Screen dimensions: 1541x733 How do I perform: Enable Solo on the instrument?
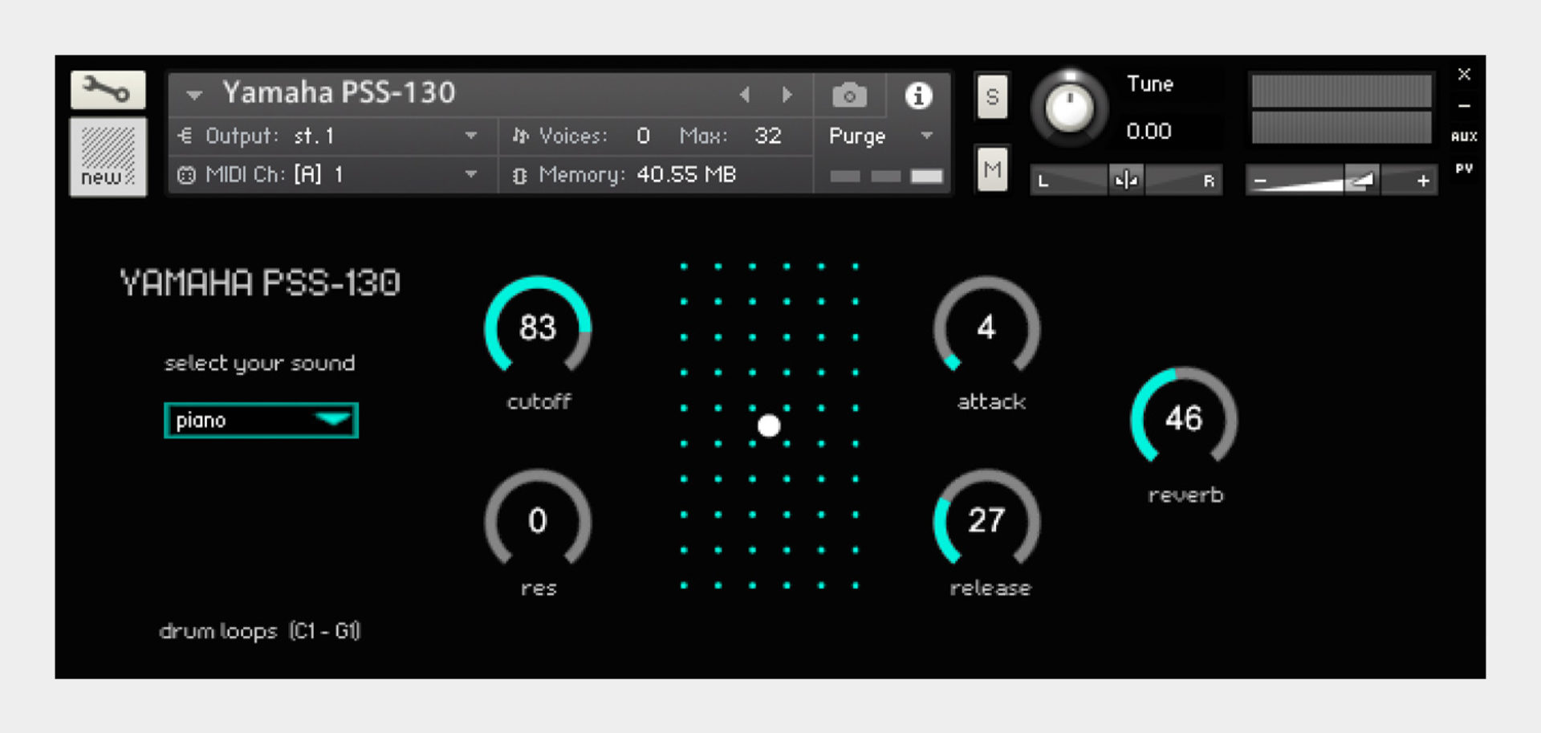[x=991, y=96]
